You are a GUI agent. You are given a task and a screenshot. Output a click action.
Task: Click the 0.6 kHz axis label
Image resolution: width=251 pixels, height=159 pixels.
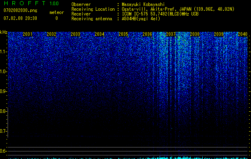click(3, 151)
